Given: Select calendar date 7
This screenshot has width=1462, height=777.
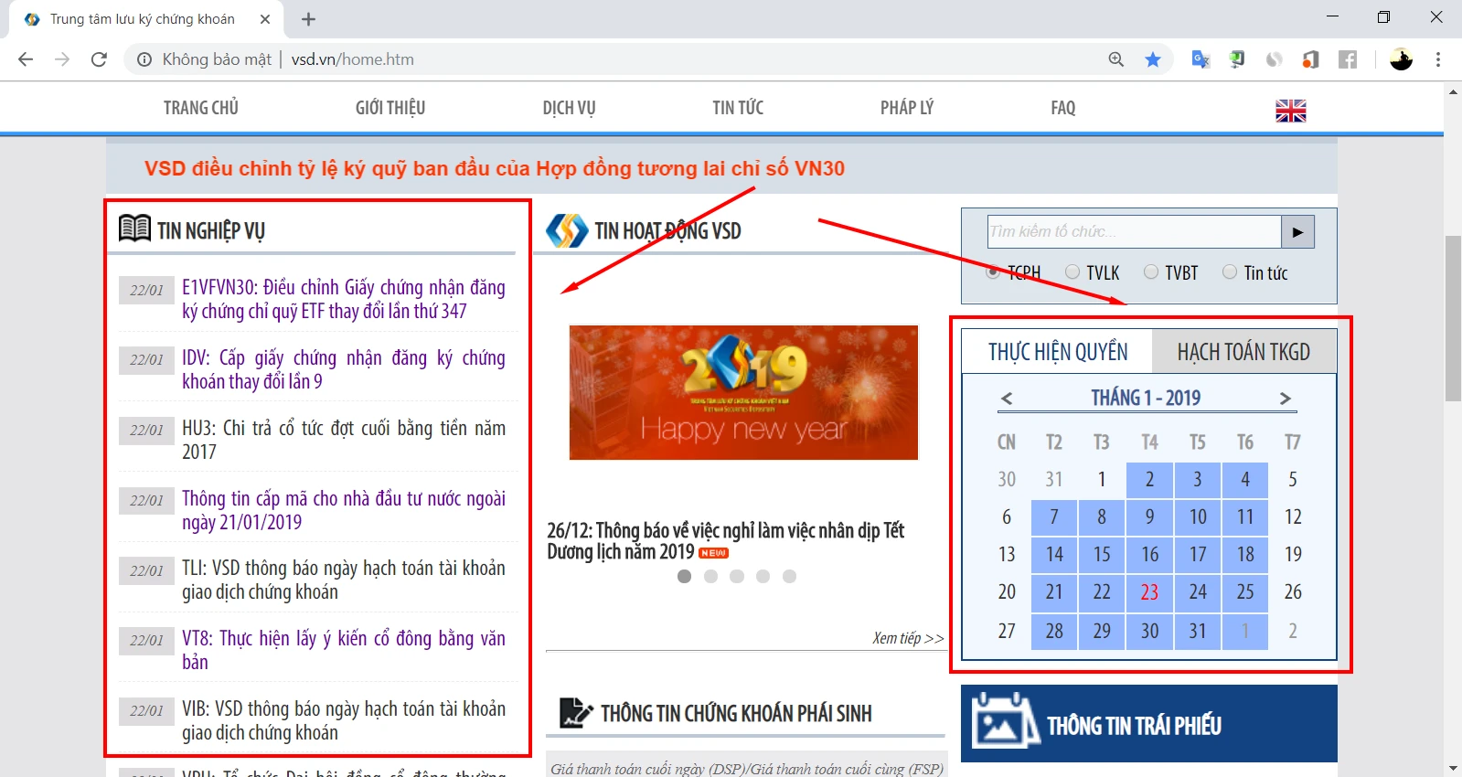Looking at the screenshot, I should [x=1054, y=517].
